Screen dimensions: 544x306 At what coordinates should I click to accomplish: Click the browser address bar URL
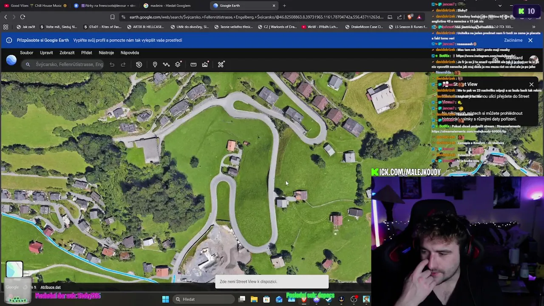(x=256, y=17)
